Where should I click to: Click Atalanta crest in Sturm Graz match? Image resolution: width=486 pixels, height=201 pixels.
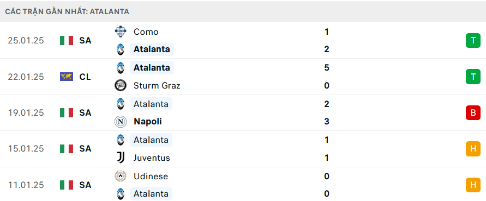coord(120,67)
